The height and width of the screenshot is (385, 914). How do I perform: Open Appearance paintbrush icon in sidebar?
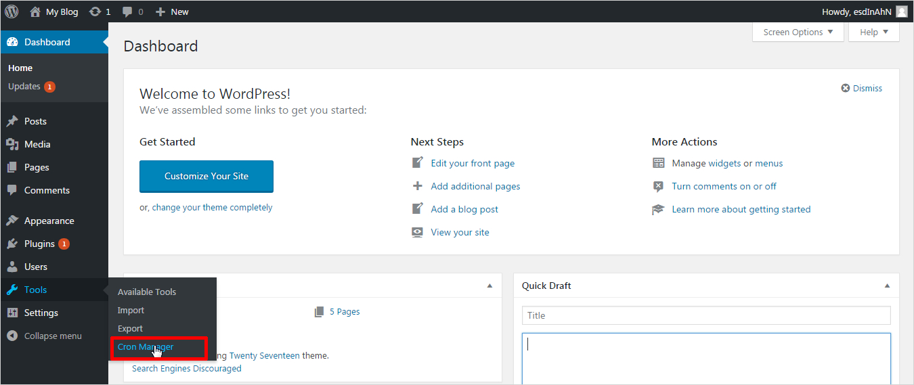pyautogui.click(x=12, y=221)
